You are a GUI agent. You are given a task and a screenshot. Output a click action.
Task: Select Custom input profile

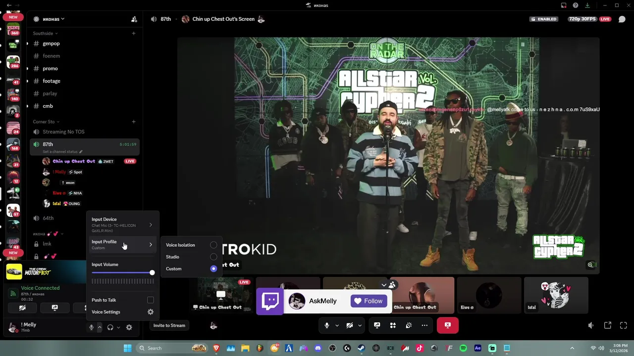191,269
